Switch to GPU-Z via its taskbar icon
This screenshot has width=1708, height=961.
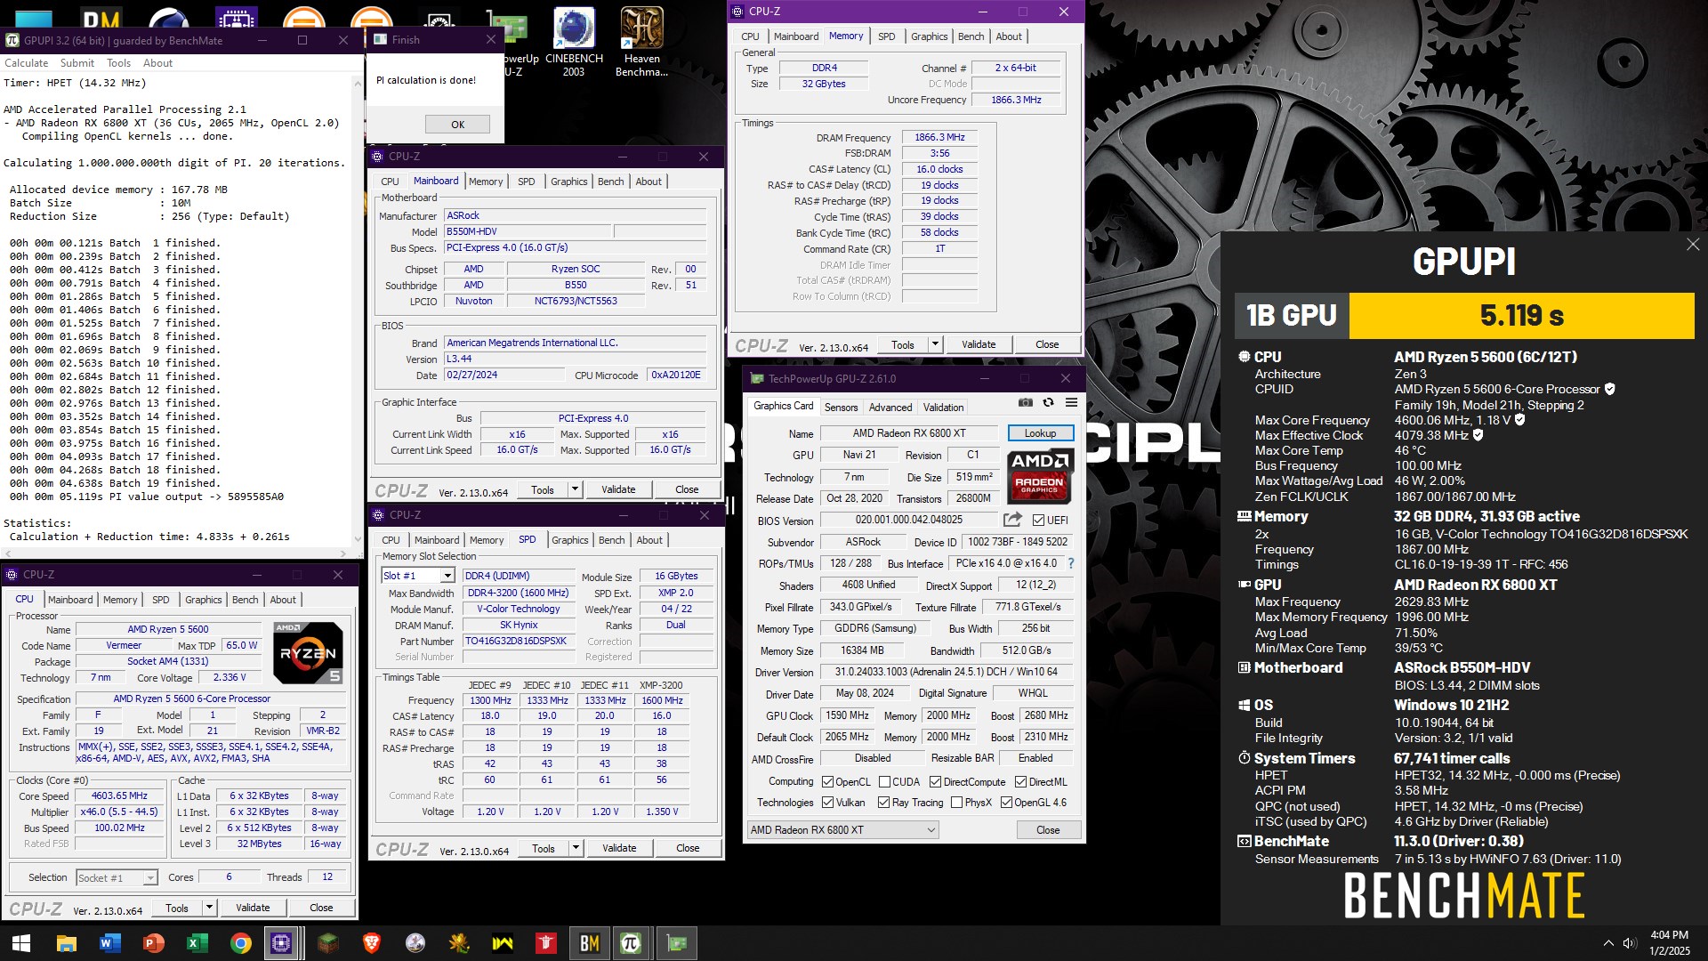click(x=676, y=943)
